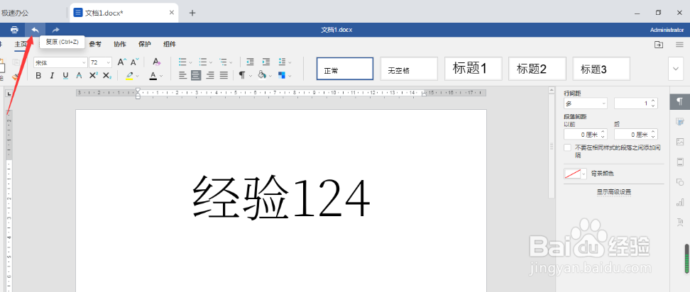Open paragraph settings tab in right sidebar

(680, 102)
